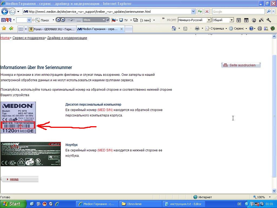Expand the MRR toolbar search box dropdown
Image resolution: width=277 pixels, height=208 pixels.
coord(29,20)
